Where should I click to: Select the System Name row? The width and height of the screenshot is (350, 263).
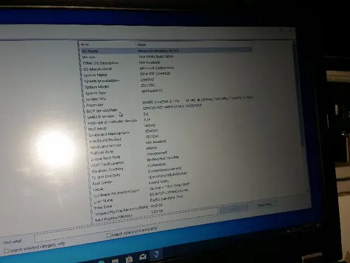95,75
